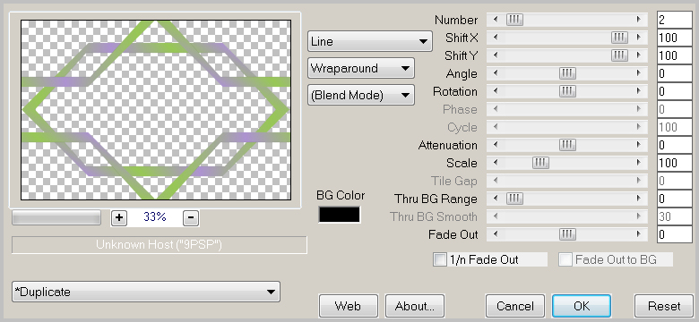Click the Fade Out slider left arrow
699x322 pixels.
(496, 234)
